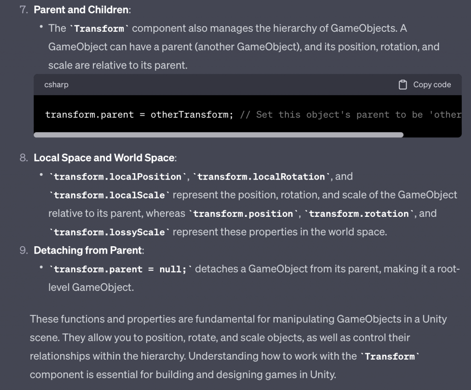Click the `transform.parent = null;` inline code

121,269
